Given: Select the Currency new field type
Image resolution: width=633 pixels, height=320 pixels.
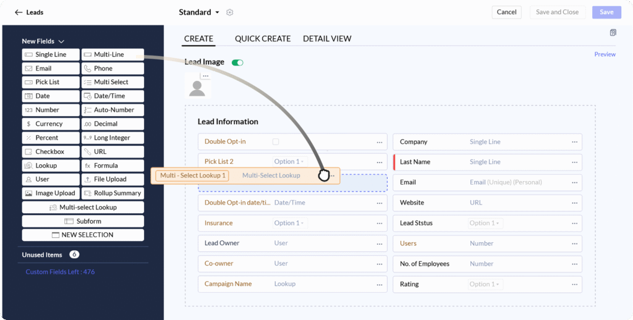Looking at the screenshot, I should 51,124.
